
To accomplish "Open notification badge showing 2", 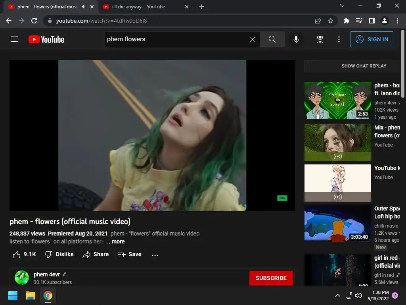I will [395, 295].
